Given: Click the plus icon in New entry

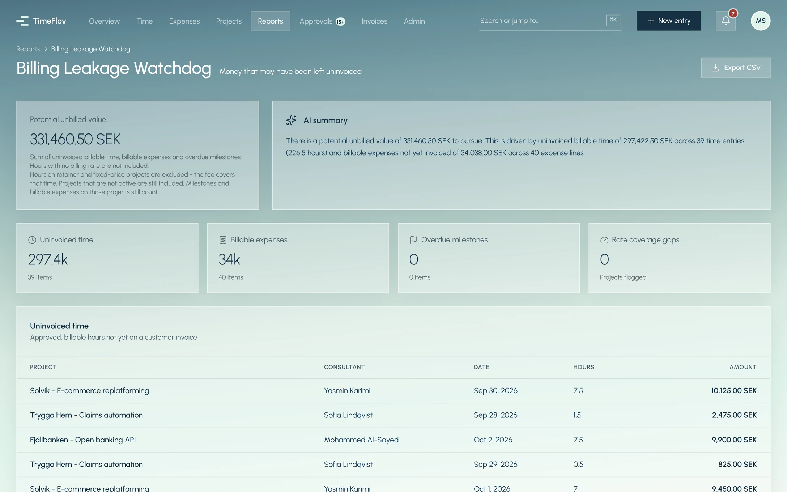Looking at the screenshot, I should [x=651, y=21].
